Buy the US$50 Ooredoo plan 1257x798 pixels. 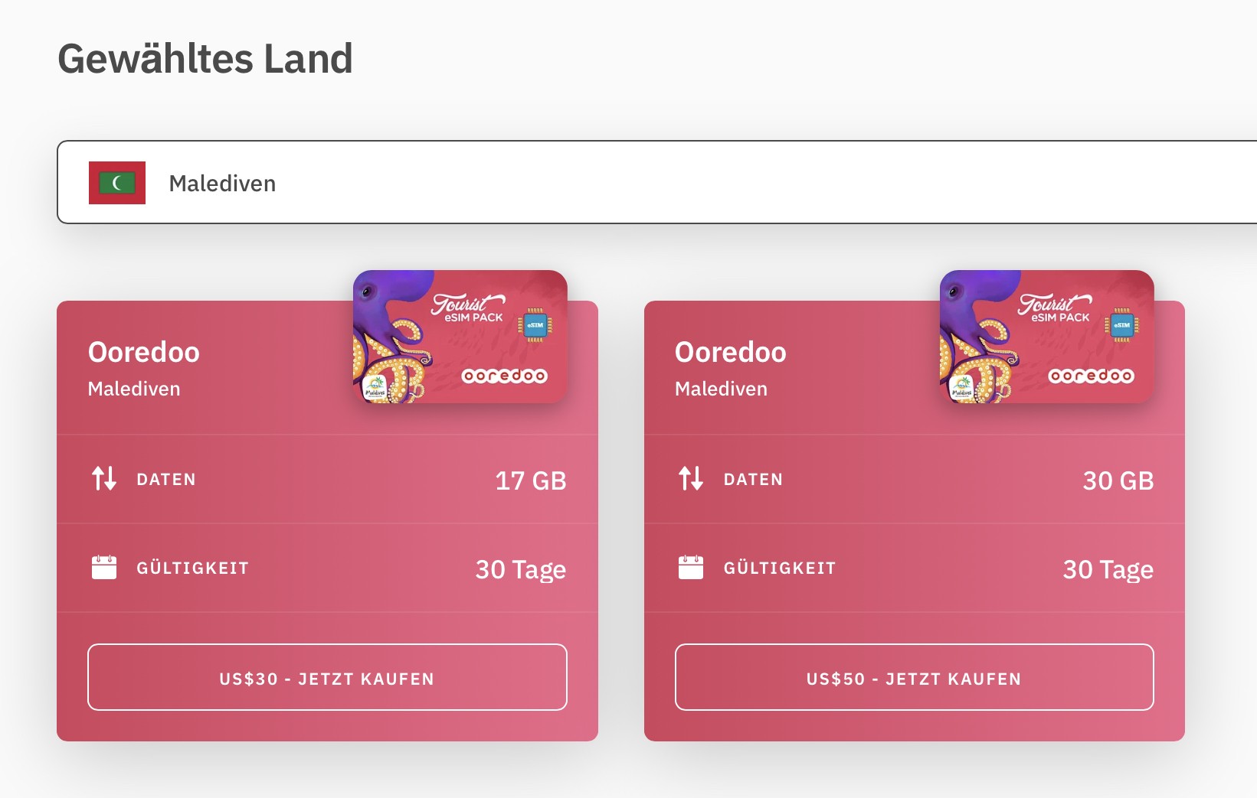point(914,678)
